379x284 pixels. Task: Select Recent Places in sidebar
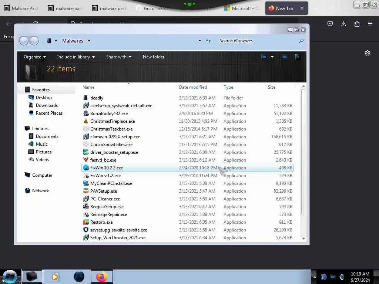pos(49,113)
